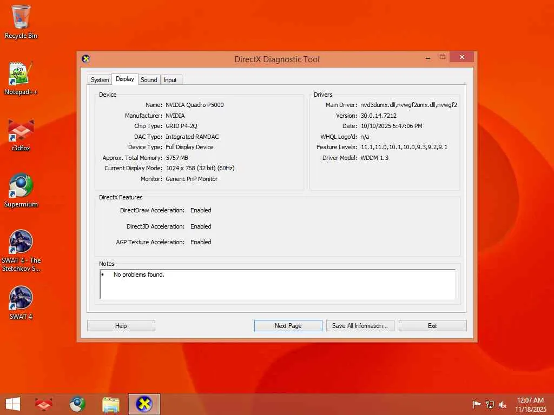Select the Notepad++ desktop shortcut
The height and width of the screenshot is (415, 554).
coord(21,78)
